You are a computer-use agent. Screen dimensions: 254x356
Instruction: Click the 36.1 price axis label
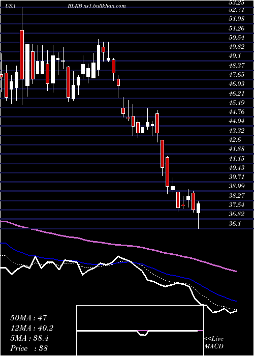[235, 224]
